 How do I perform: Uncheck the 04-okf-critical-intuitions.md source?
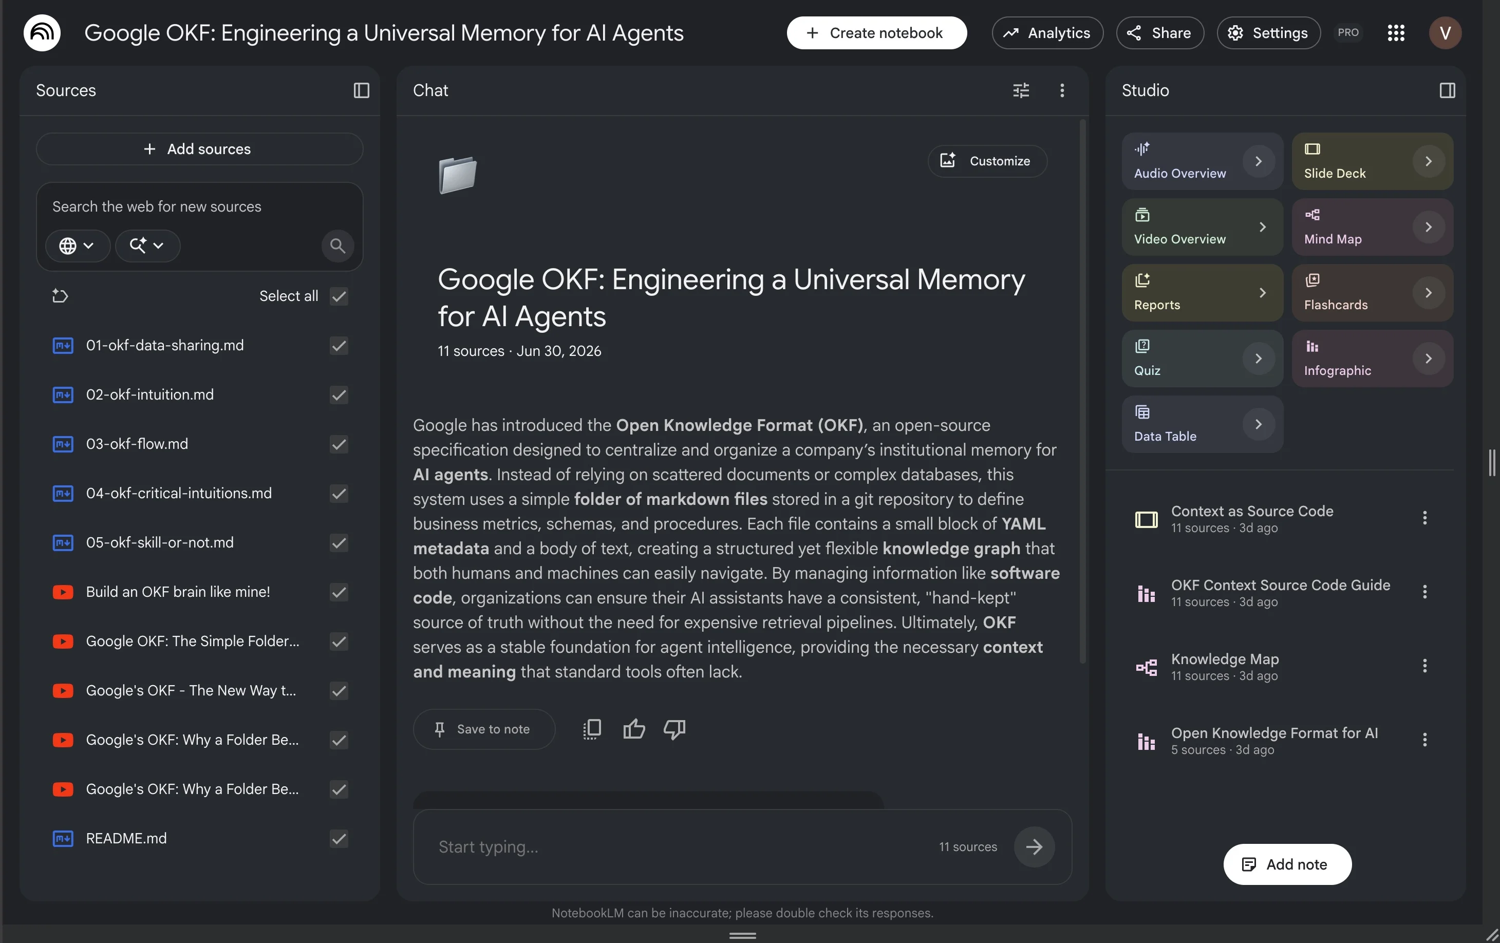(339, 493)
